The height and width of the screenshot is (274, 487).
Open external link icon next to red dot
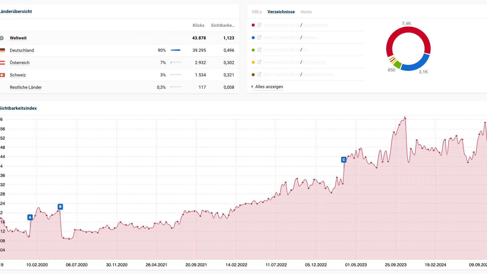click(259, 25)
